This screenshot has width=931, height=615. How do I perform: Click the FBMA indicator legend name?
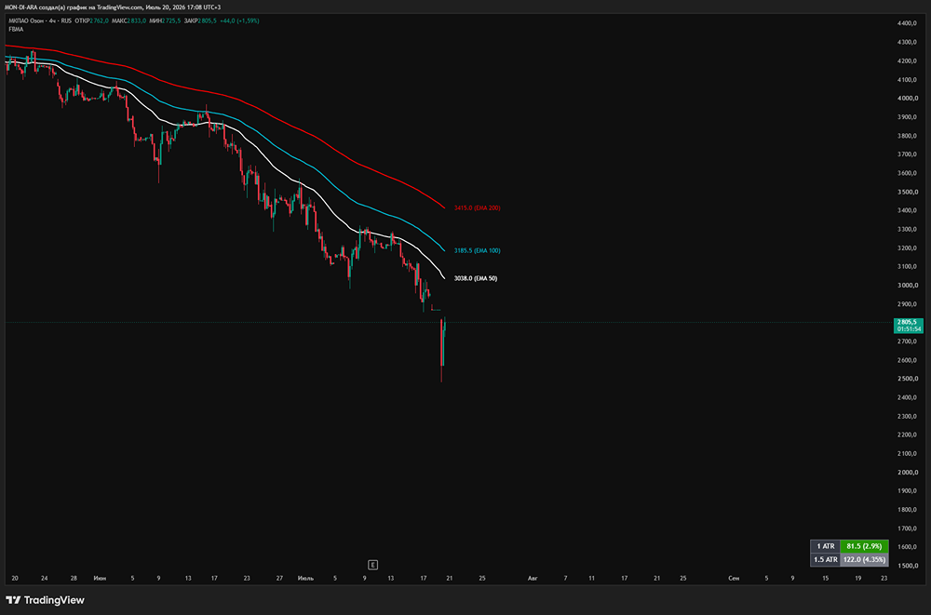point(16,29)
